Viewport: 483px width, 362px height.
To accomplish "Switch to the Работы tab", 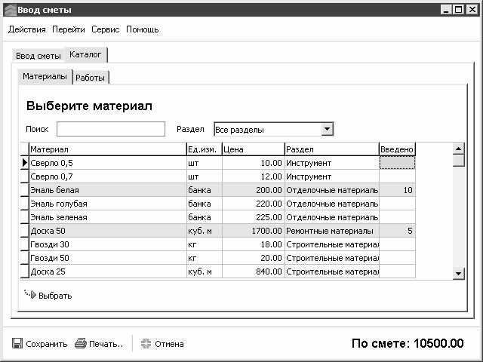I will coord(91,78).
